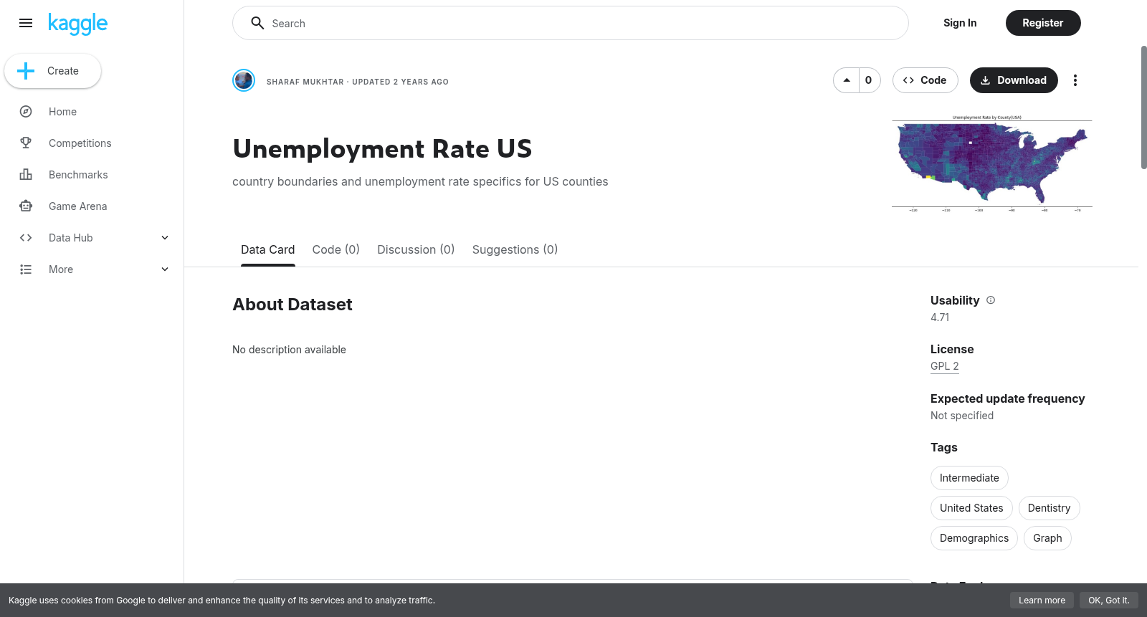
Task: Open the Suggestions (0) tab
Action: [x=515, y=249]
